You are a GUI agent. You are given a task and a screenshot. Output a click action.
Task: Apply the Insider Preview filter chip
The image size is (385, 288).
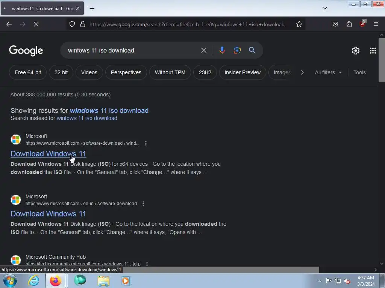click(243, 72)
